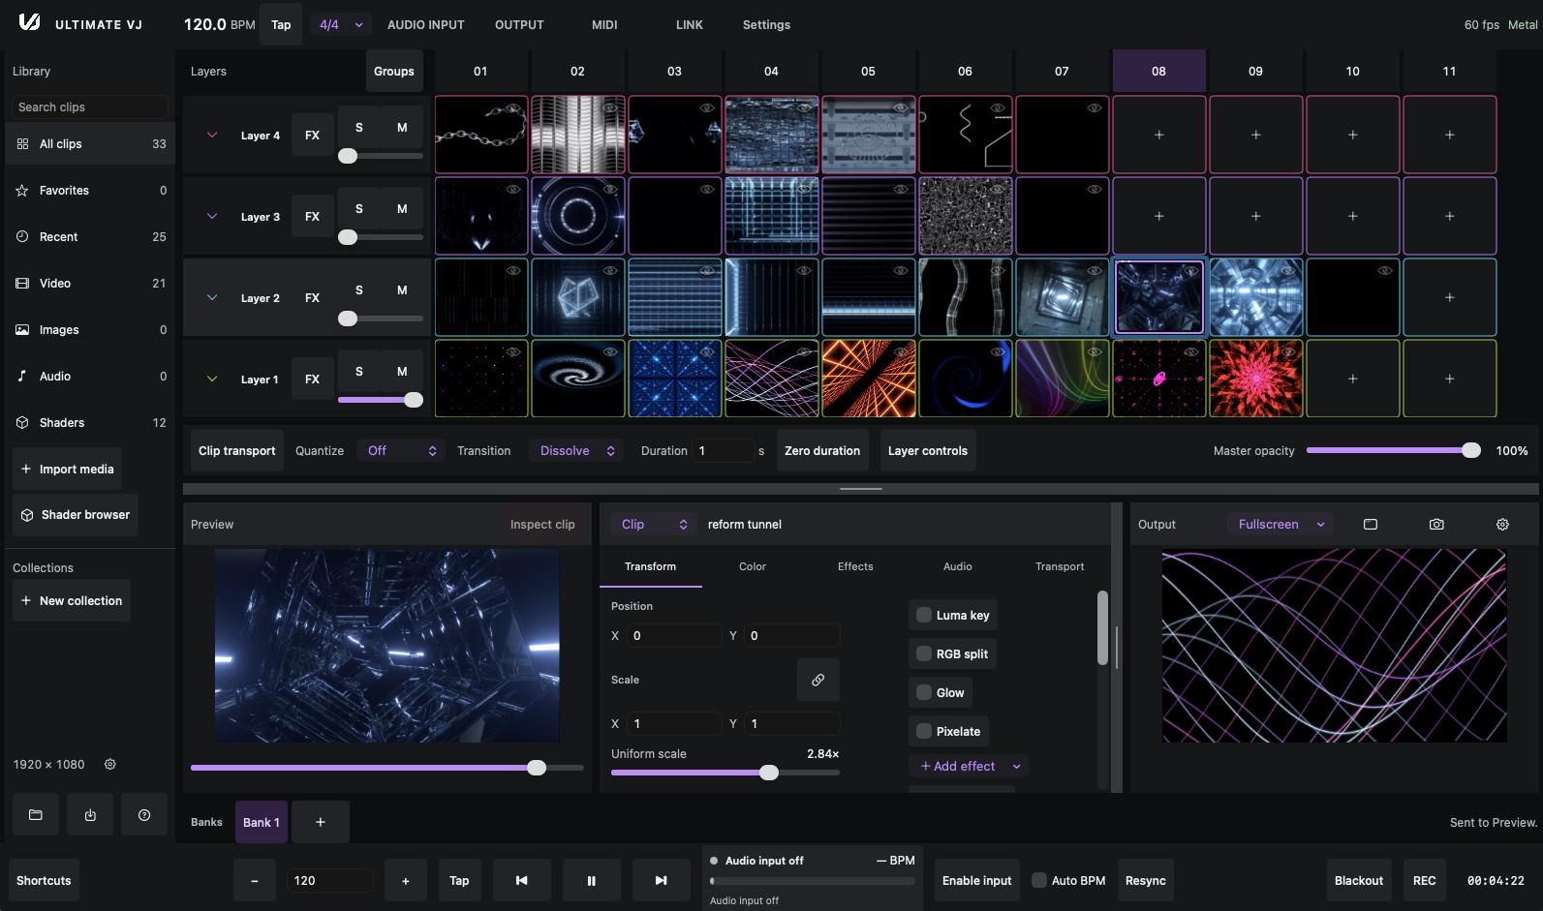Image resolution: width=1543 pixels, height=911 pixels.
Task: Increase BPM with the plus button
Action: pyautogui.click(x=406, y=881)
